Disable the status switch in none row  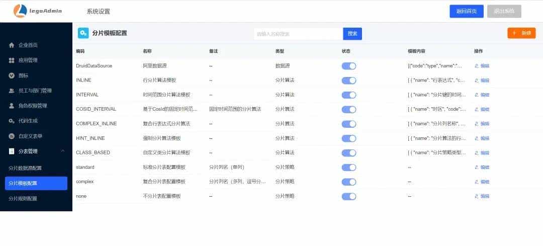pos(349,197)
